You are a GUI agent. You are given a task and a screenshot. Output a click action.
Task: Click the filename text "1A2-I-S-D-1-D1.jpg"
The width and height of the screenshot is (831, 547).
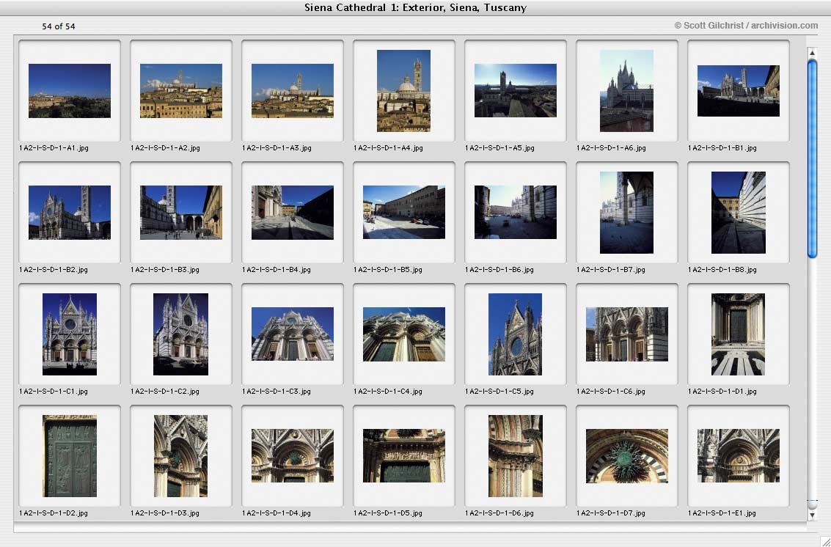click(722, 392)
